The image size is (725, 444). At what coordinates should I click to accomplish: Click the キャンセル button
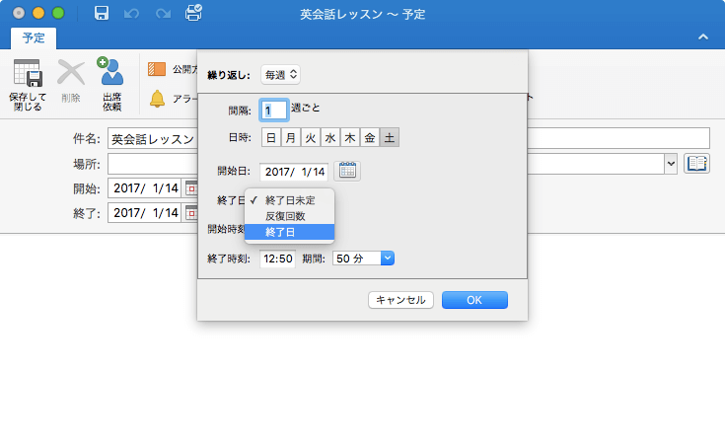[x=400, y=300]
